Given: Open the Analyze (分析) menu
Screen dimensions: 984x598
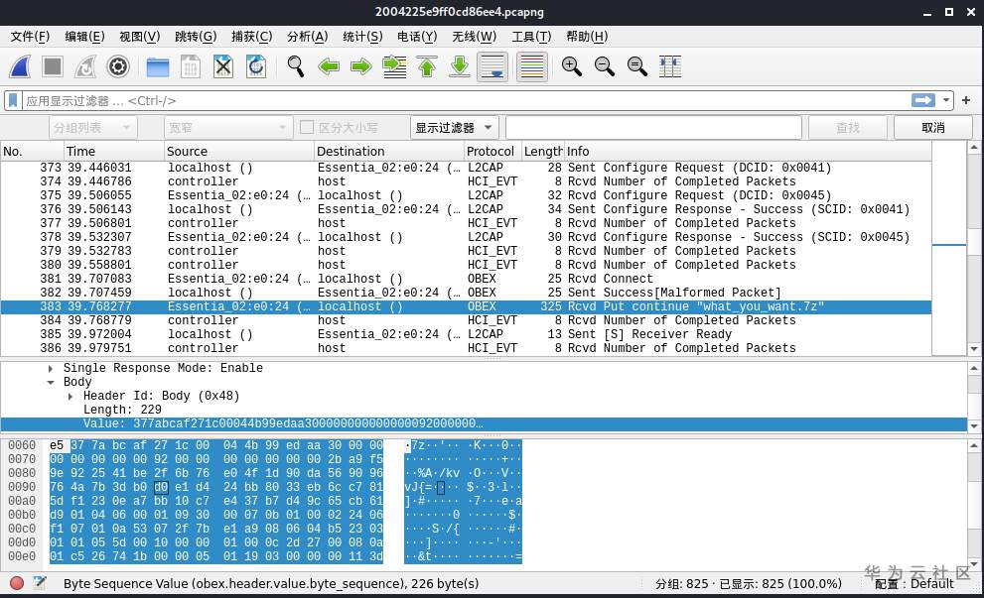Looking at the screenshot, I should pos(308,37).
